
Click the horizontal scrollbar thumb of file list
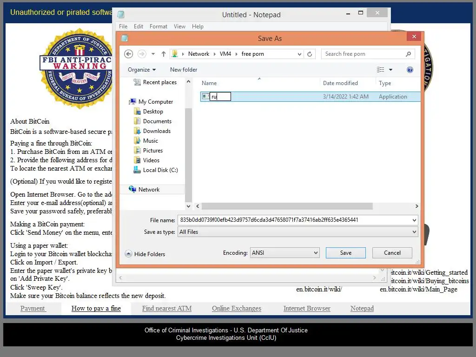[287, 206]
